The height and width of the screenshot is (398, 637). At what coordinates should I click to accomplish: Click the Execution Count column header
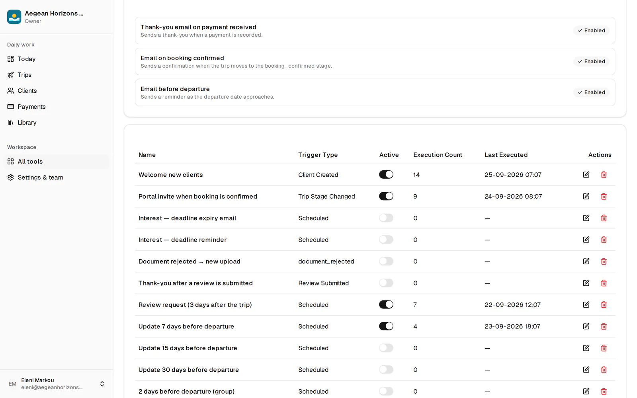click(x=438, y=155)
